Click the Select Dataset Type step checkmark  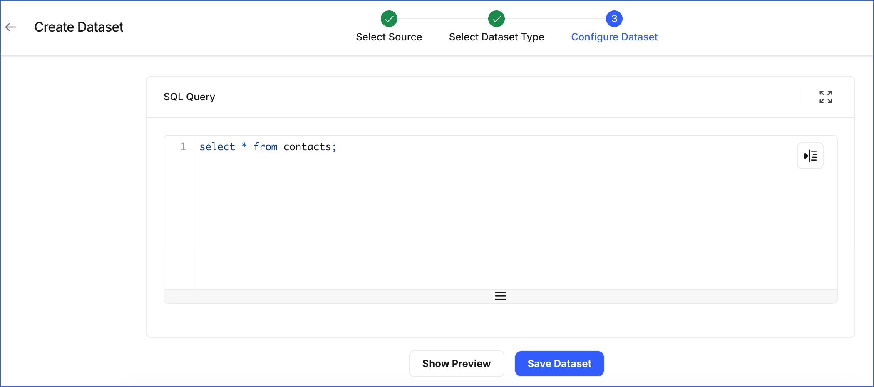tap(497, 19)
